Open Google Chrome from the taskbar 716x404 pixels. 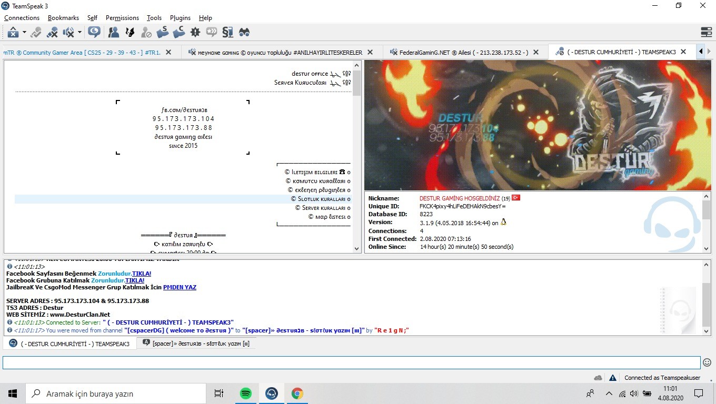[297, 393]
